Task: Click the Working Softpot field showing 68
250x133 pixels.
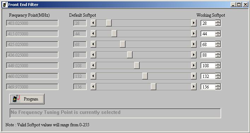Action: click(x=208, y=44)
